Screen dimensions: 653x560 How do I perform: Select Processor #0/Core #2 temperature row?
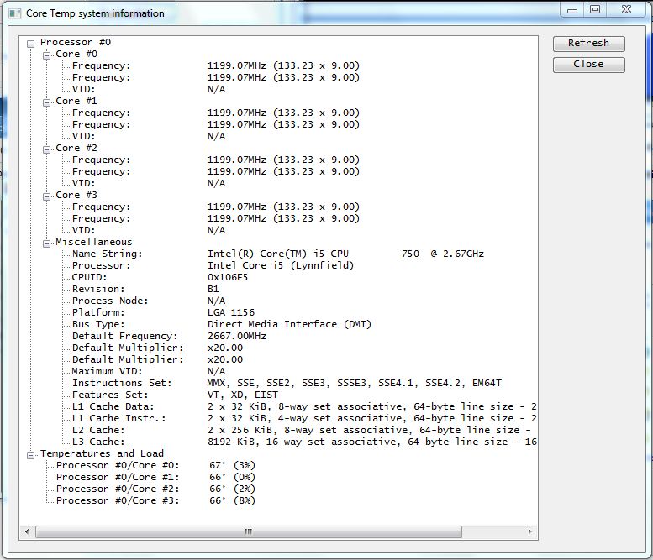click(x=155, y=489)
